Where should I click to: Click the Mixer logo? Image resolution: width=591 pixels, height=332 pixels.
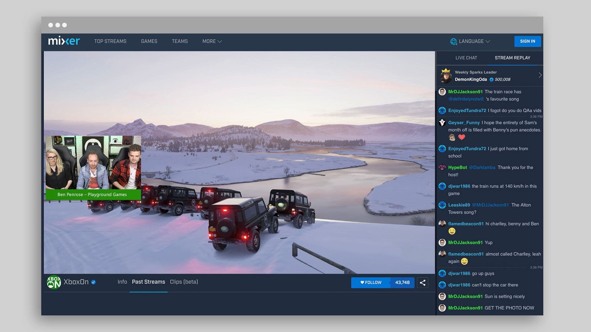click(64, 41)
